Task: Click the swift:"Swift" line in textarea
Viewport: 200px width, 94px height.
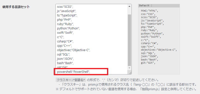Action: 65,33
